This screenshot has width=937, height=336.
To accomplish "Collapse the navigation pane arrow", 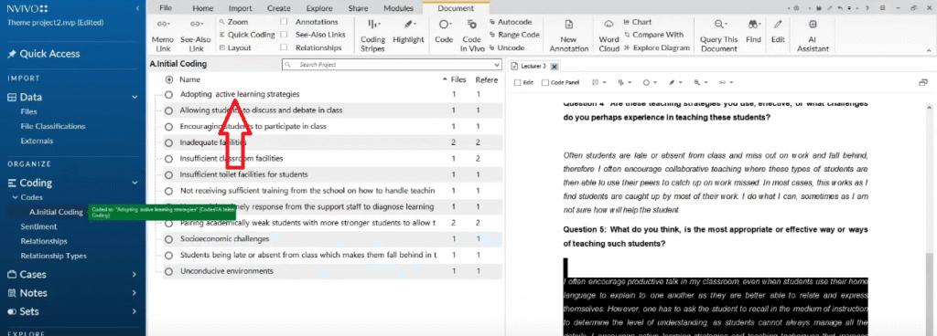I will click(x=138, y=8).
